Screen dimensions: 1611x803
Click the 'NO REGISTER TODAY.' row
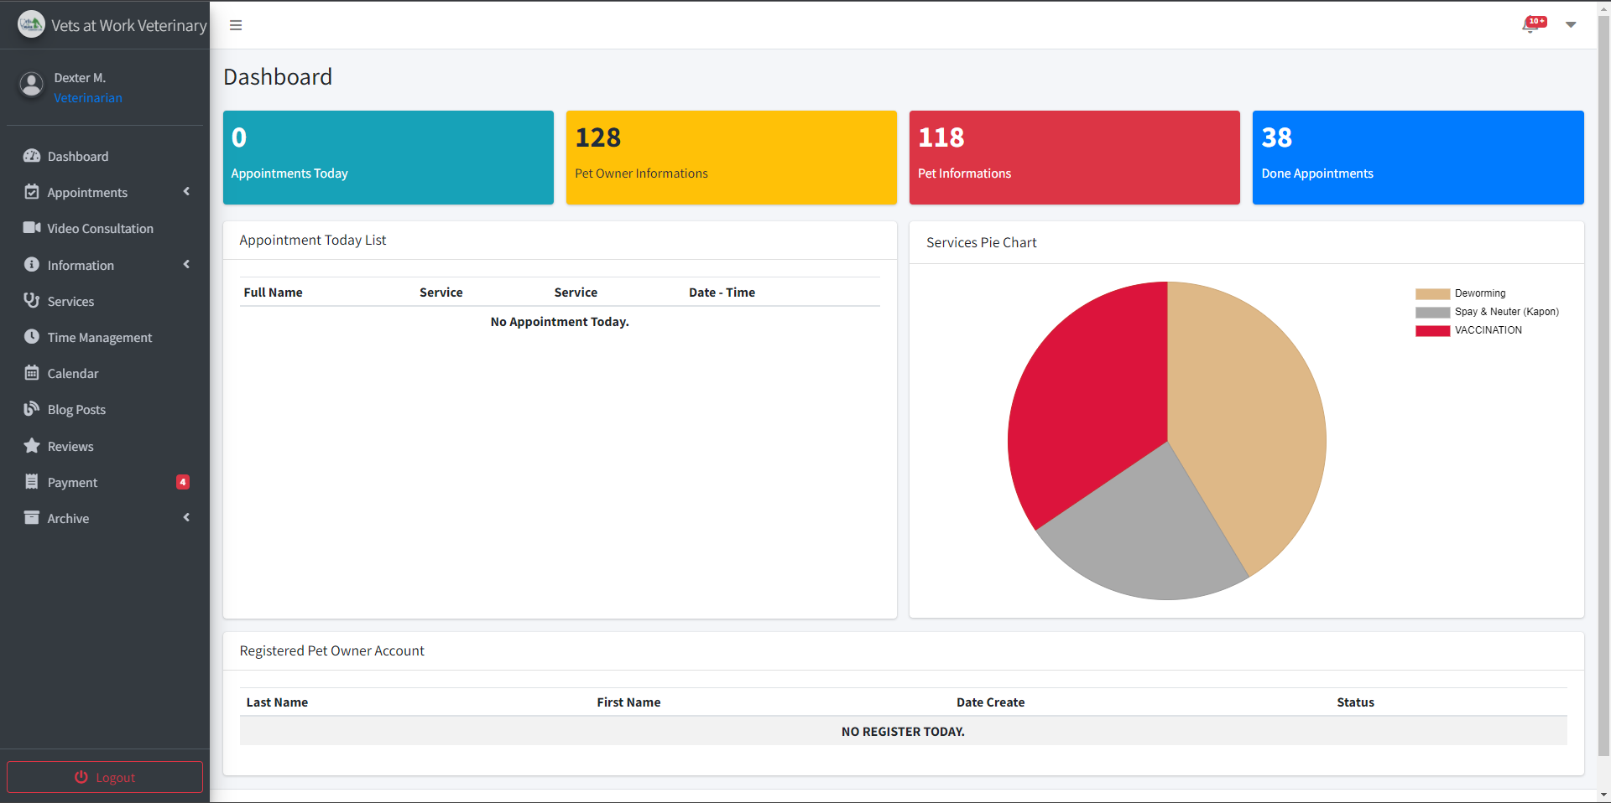(x=903, y=731)
